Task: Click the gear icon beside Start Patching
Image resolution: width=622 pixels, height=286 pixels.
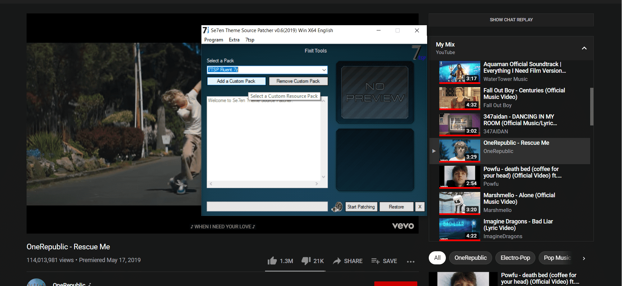Action: pyautogui.click(x=337, y=207)
